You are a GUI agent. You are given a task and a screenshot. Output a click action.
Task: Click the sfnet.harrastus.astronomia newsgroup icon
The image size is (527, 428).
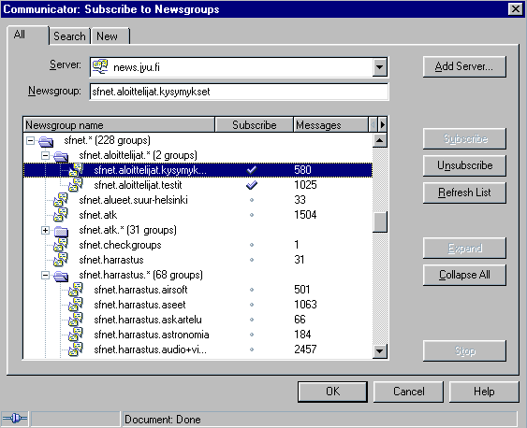(x=76, y=335)
